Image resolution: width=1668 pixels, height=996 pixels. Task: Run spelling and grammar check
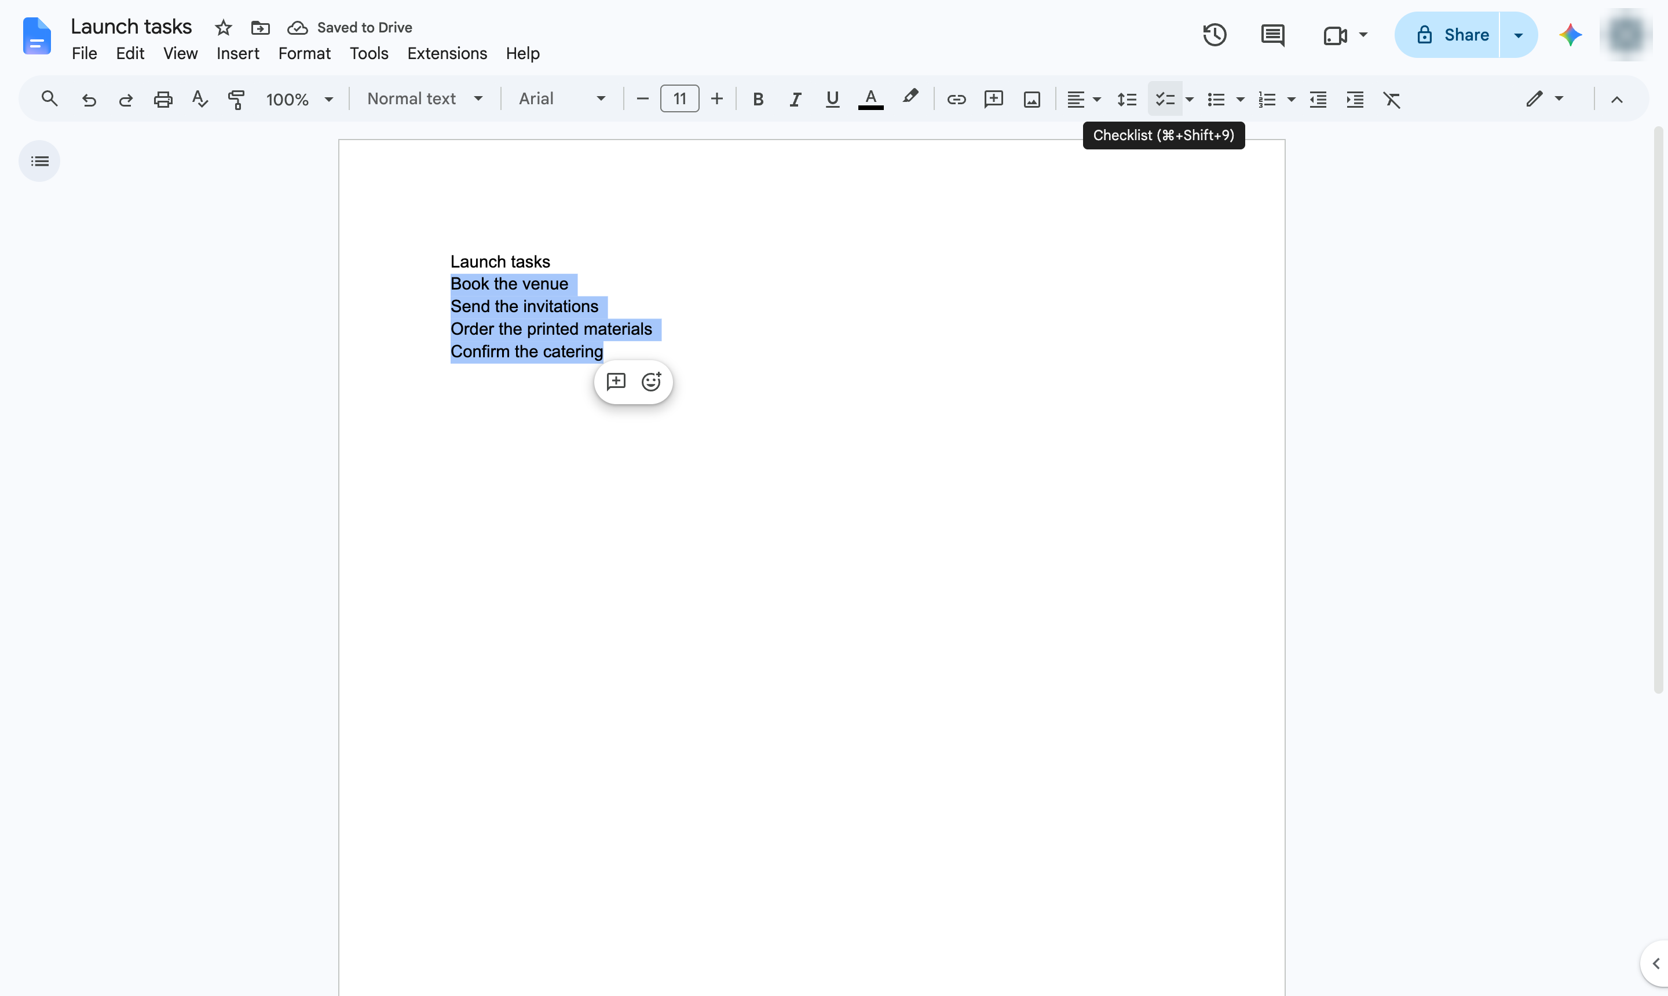coord(200,100)
